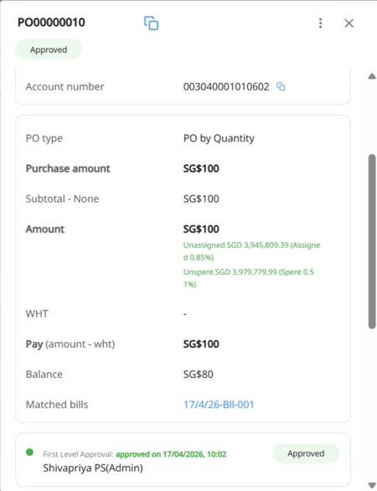Click the vertical scrollbar thumb
Viewport: 377px width, 491px height.
click(x=372, y=241)
